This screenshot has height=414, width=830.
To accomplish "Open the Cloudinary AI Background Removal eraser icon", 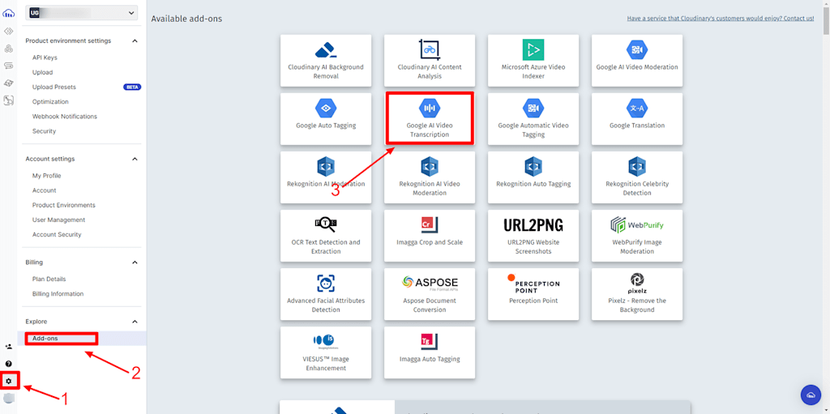I will click(326, 49).
